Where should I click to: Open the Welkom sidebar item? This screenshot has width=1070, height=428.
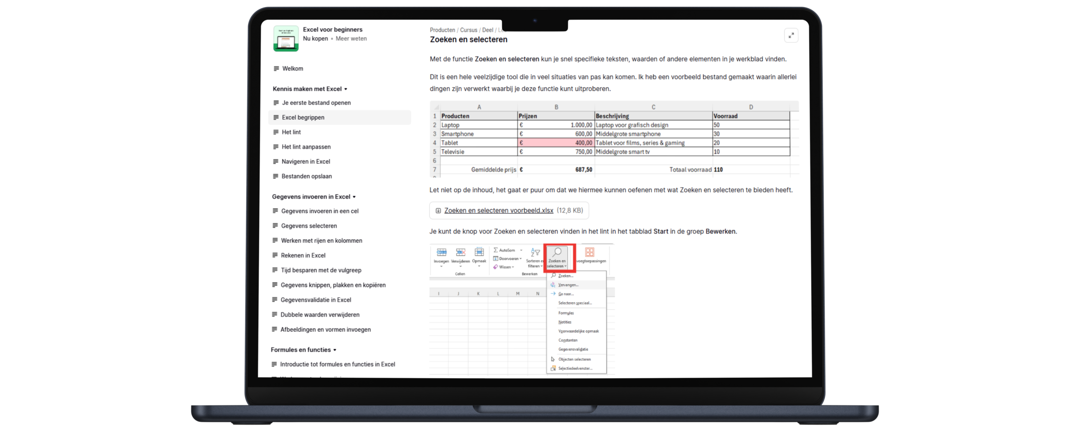coord(293,68)
